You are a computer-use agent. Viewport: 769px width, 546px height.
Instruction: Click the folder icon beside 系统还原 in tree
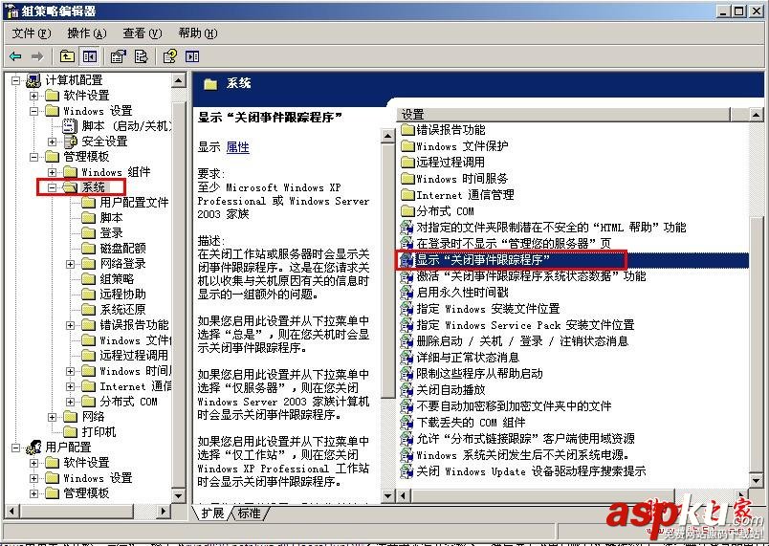(88, 310)
